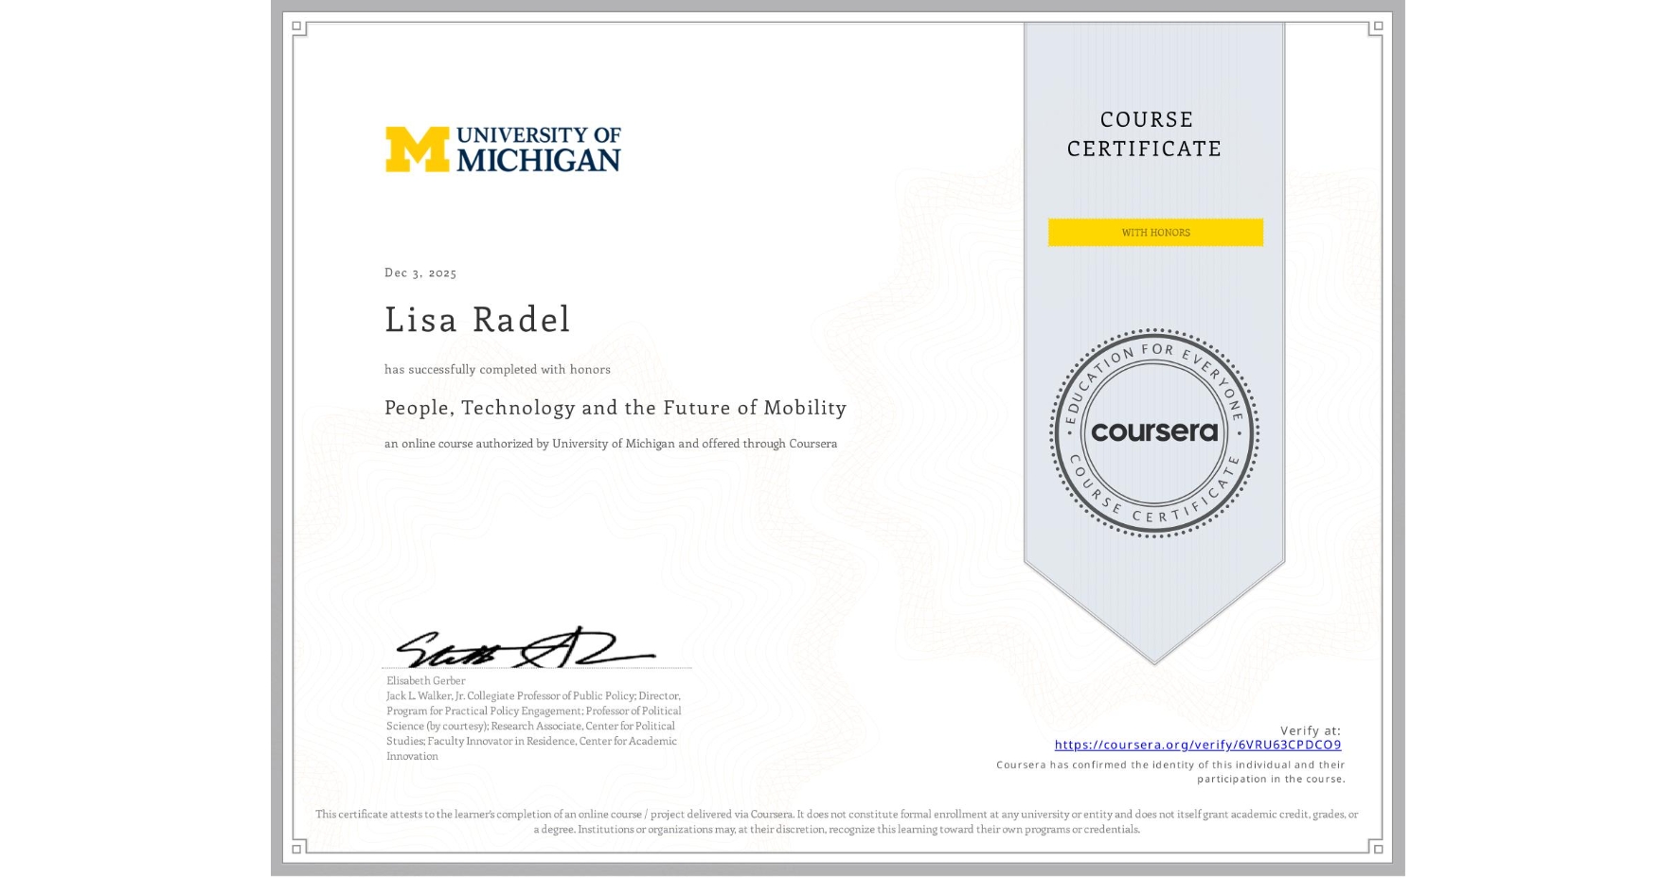Click the course title People, Technology and the Future of Mobility
Screen dimensions: 1678x878
tap(616, 408)
